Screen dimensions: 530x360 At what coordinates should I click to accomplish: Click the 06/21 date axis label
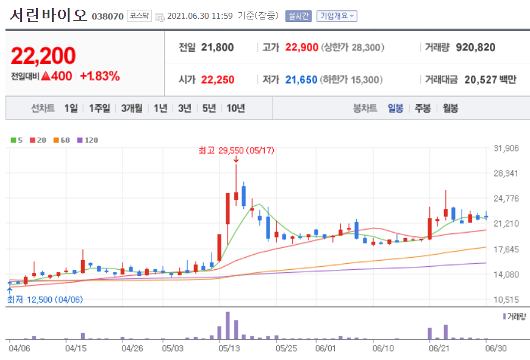pos(439,348)
